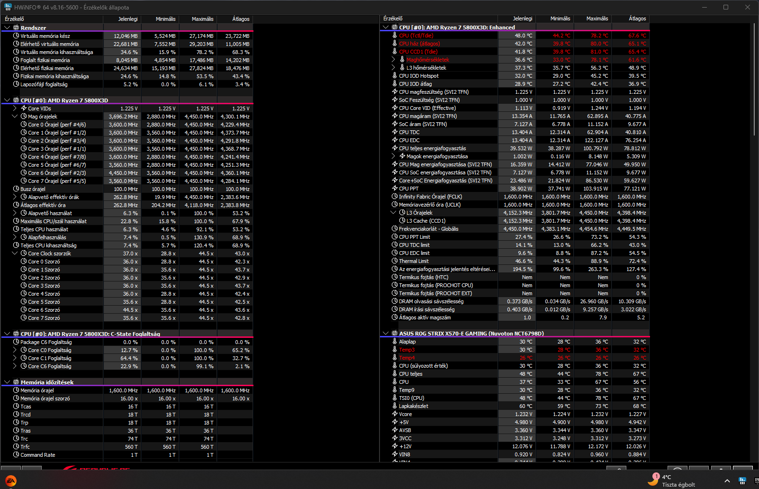Select the CPU CCD1 (Tdie) row
The image size is (759, 489).
click(515, 52)
